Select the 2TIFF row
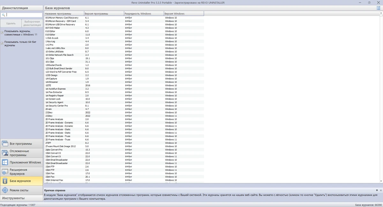Viewport: 383px width, 207px height. tap(124, 143)
